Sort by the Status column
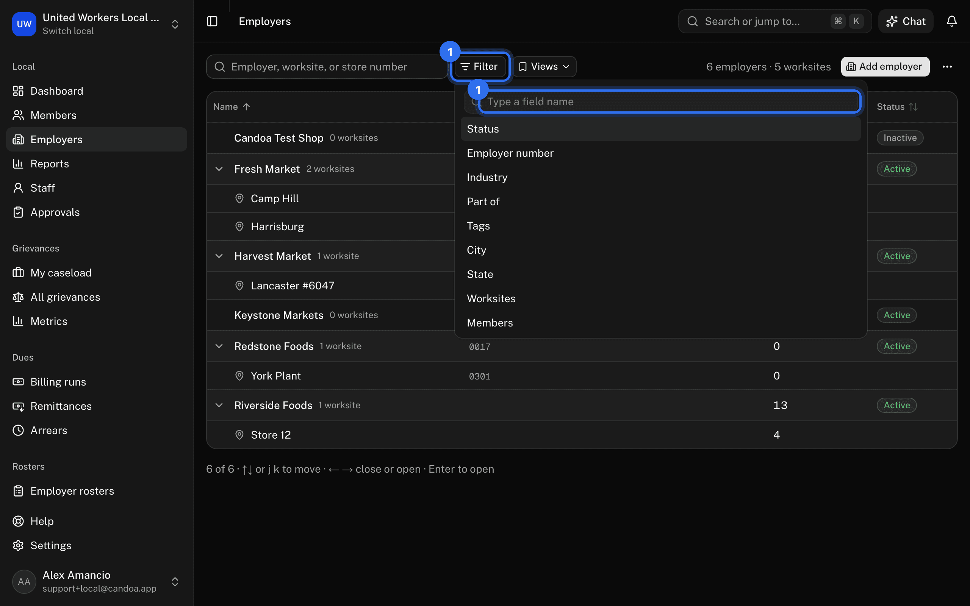970x606 pixels. 897,106
